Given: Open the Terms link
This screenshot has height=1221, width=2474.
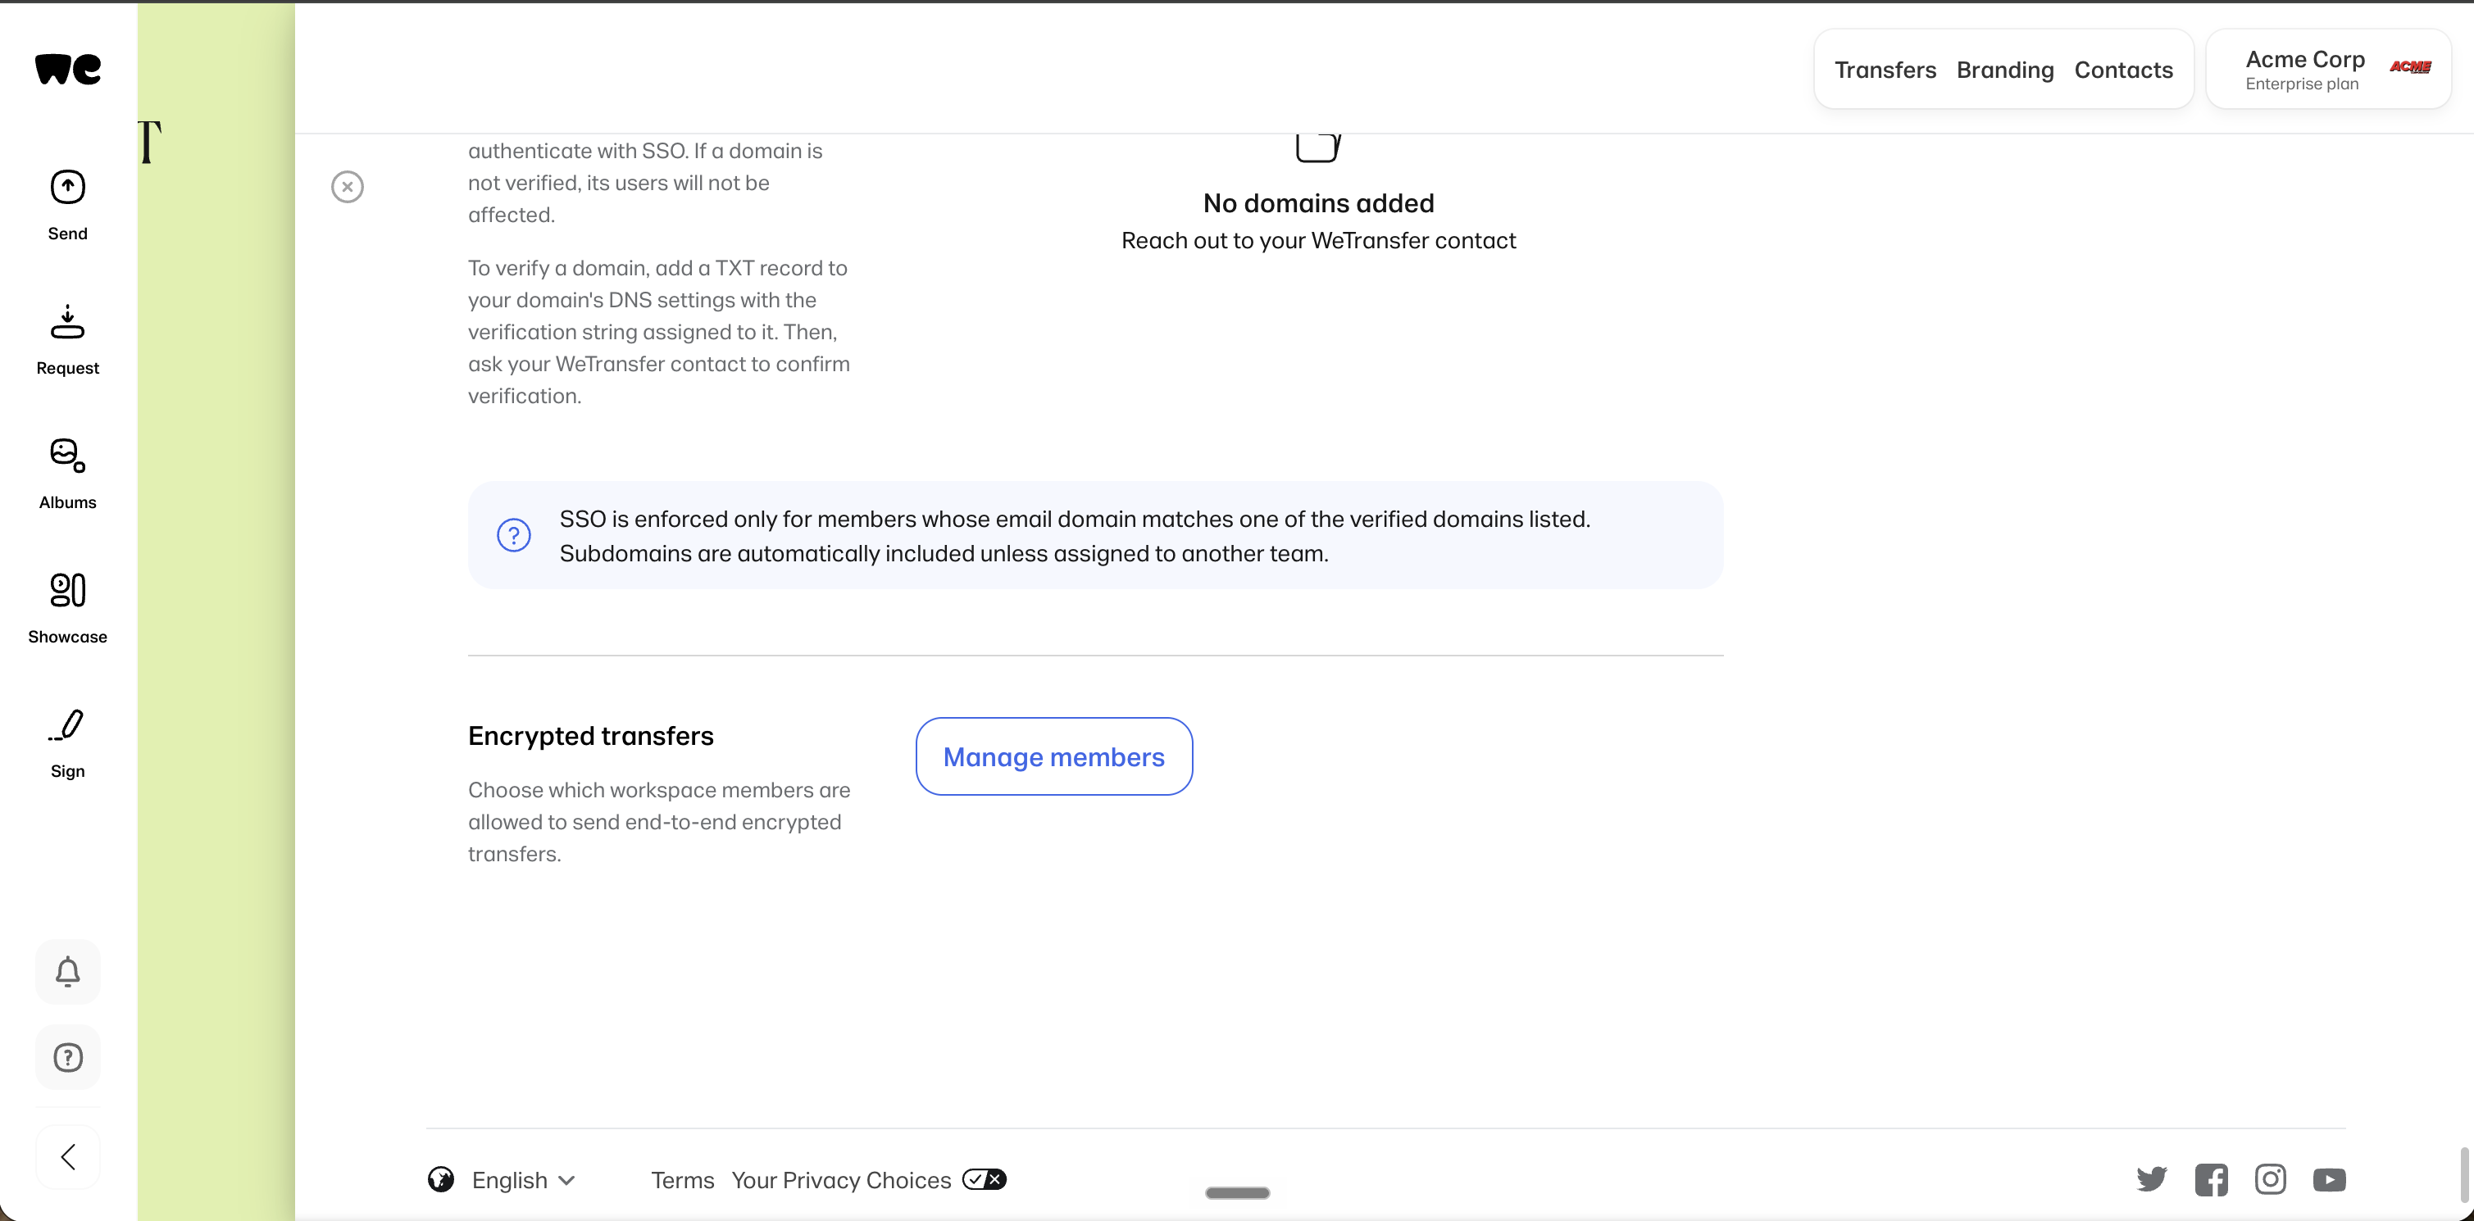Looking at the screenshot, I should [682, 1180].
